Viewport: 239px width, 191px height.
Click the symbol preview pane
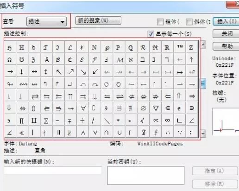click(x=226, y=122)
